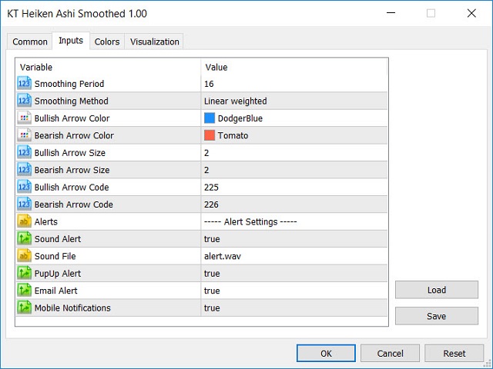493x369 pixels.
Task: Click the color type icon beside Bearish Arrow Color
Action: coord(24,136)
